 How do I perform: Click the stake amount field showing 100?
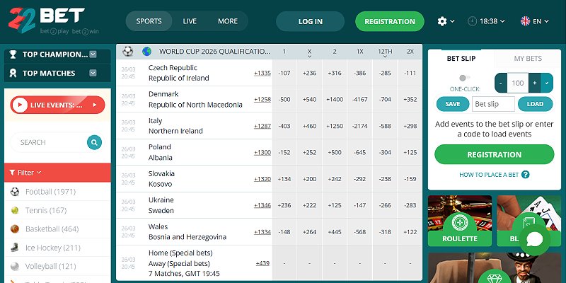click(518, 83)
